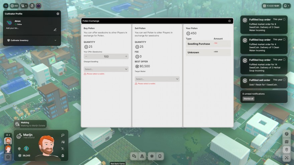The image size is (294, 165).
Task: Close the Cultivator Profile panel
Action: click(x=58, y=14)
